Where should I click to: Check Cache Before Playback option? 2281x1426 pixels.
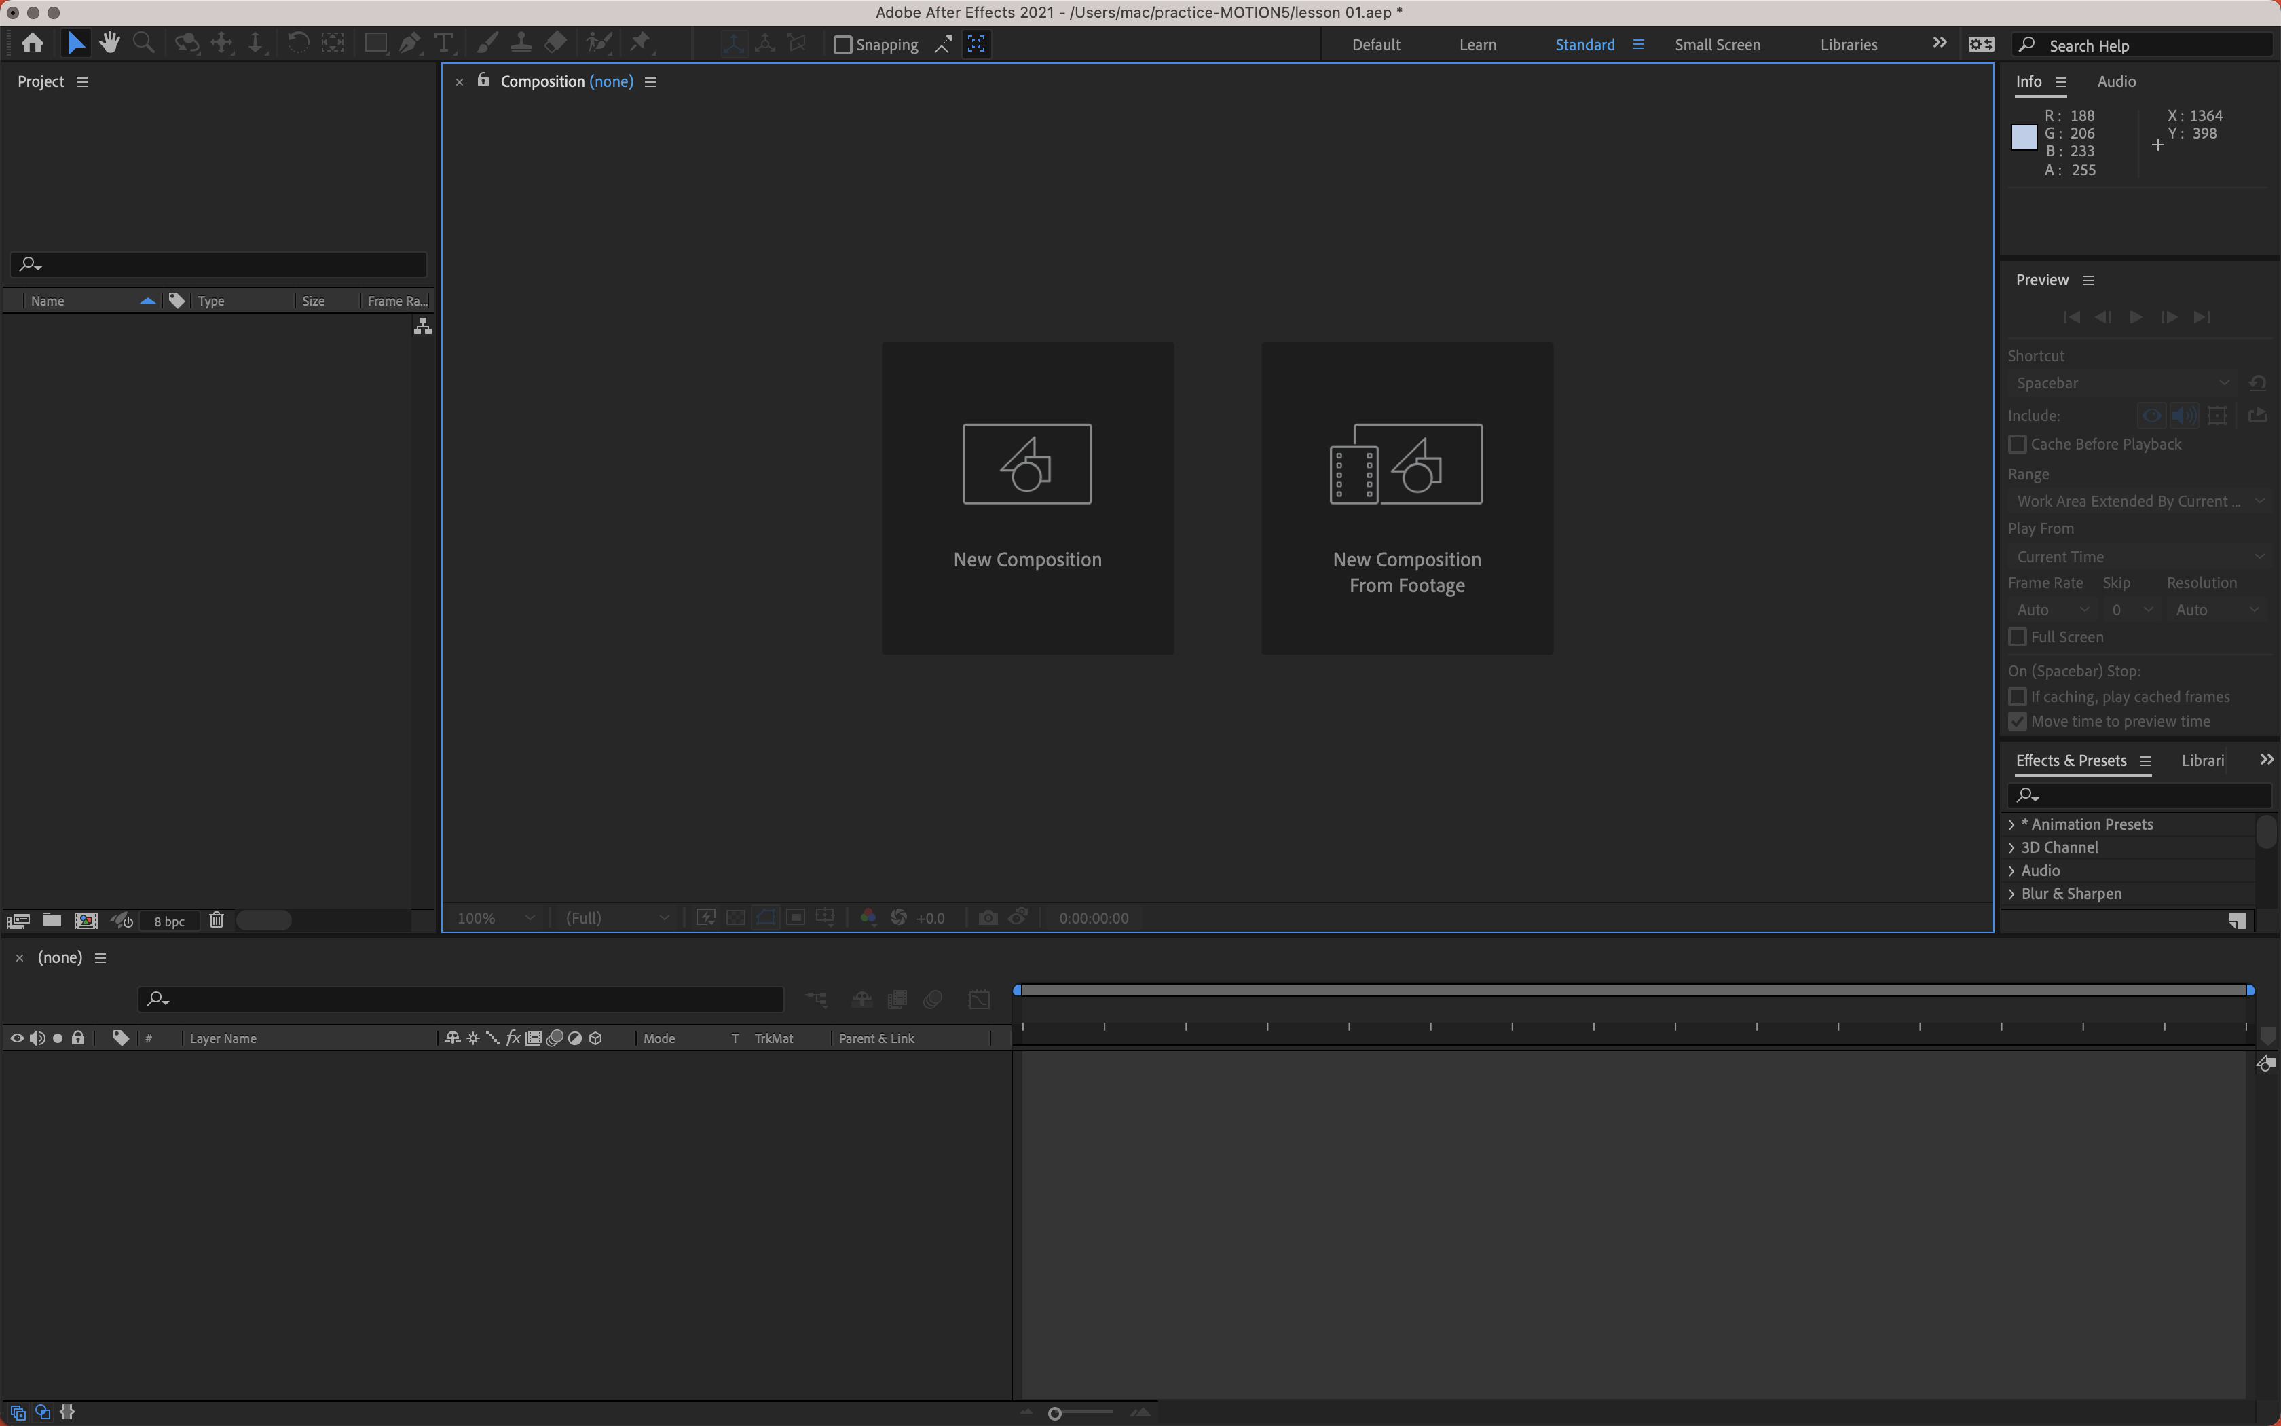pos(2018,444)
